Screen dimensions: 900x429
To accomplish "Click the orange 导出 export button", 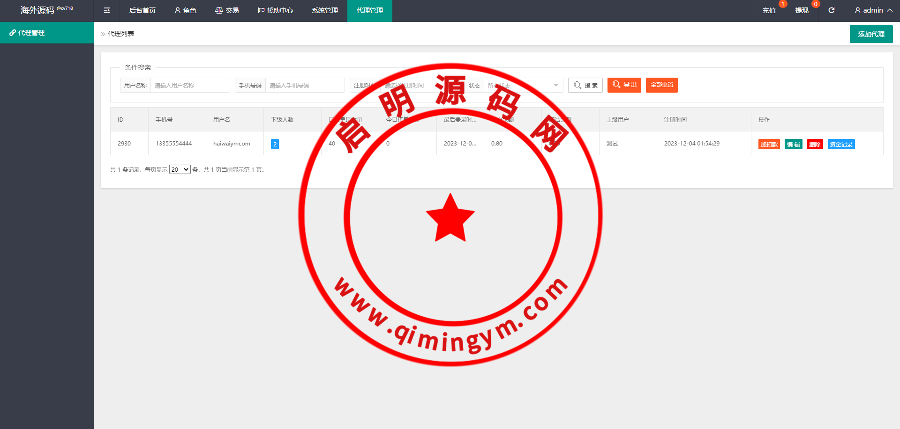I will tap(624, 85).
